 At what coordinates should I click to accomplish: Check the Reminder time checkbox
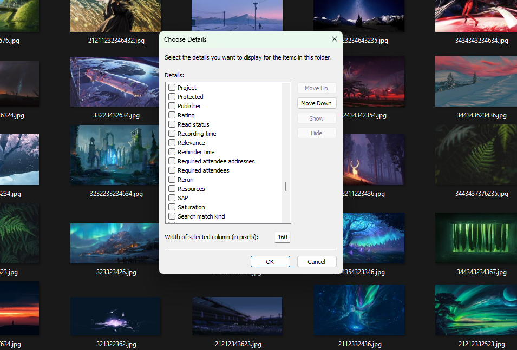click(172, 152)
